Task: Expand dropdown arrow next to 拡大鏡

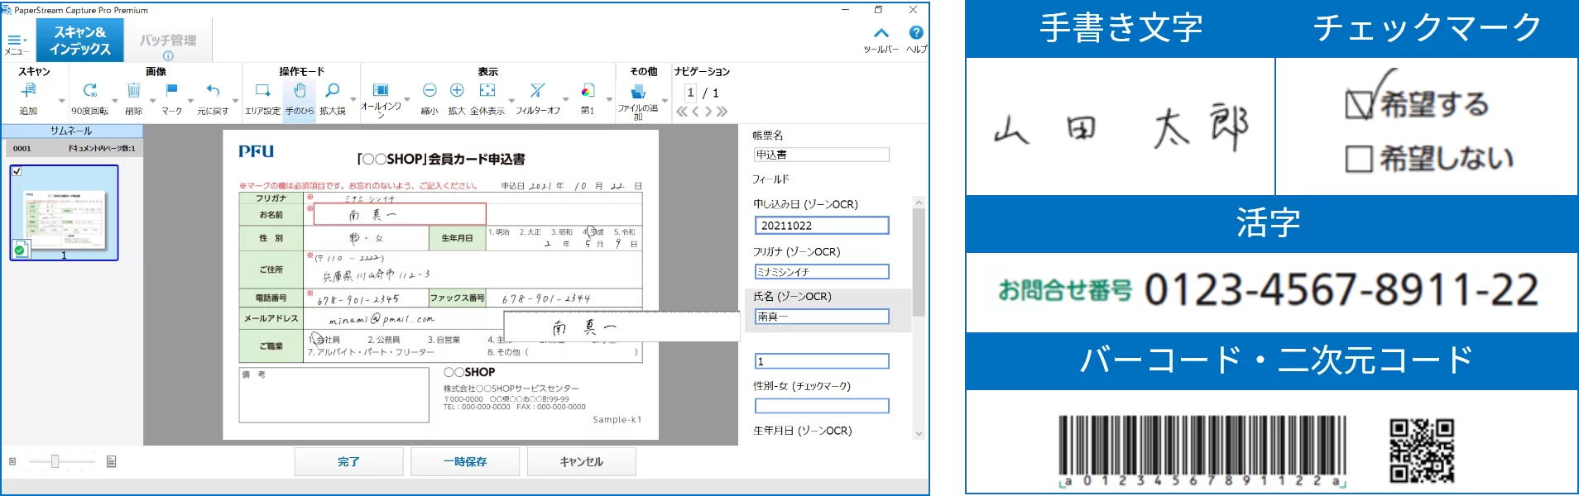Action: click(353, 101)
